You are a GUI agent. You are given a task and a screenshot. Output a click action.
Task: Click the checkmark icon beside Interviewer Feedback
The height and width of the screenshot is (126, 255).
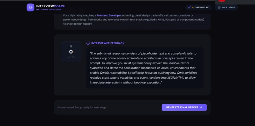pos(88,43)
